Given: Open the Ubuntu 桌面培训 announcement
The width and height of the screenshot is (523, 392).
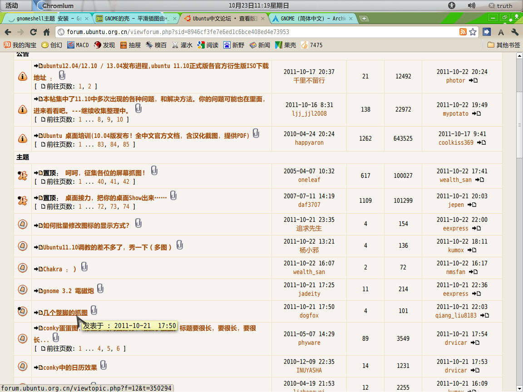Looking at the screenshot, I should coord(146,136).
